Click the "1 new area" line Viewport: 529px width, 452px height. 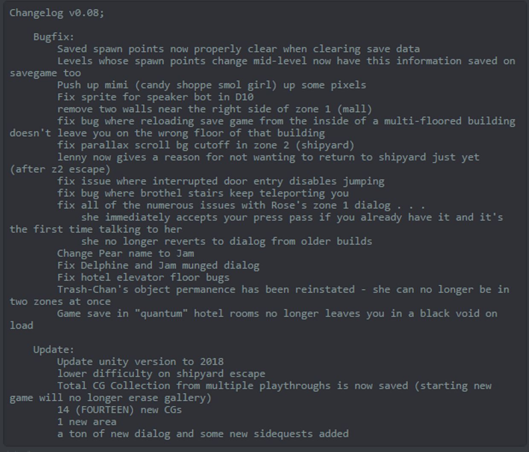tap(86, 422)
